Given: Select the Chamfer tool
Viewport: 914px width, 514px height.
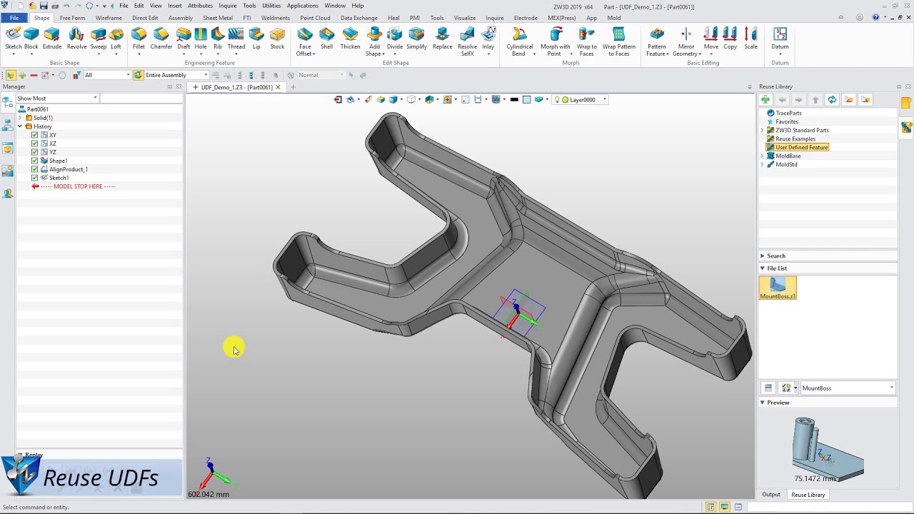Looking at the screenshot, I should pos(161,39).
